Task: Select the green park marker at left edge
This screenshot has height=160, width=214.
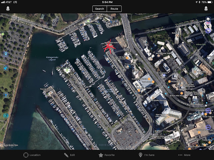Action: coord(3,34)
